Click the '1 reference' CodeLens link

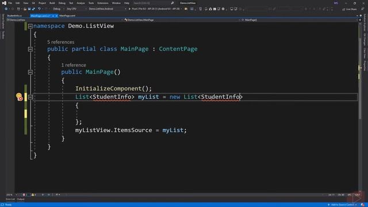pyautogui.click(x=74, y=65)
